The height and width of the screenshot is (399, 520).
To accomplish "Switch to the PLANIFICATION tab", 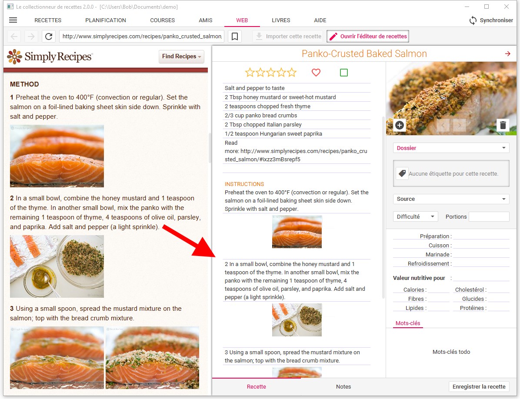I will pos(106,20).
